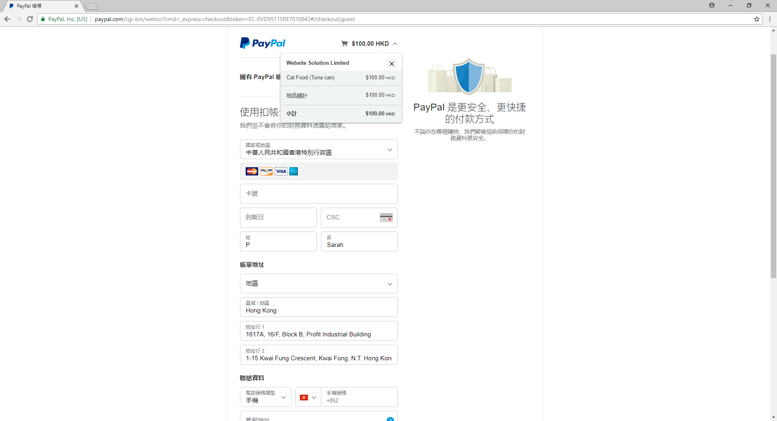777x421 pixels.
Task: Click the scrollbar up arrow
Action: [773, 30]
